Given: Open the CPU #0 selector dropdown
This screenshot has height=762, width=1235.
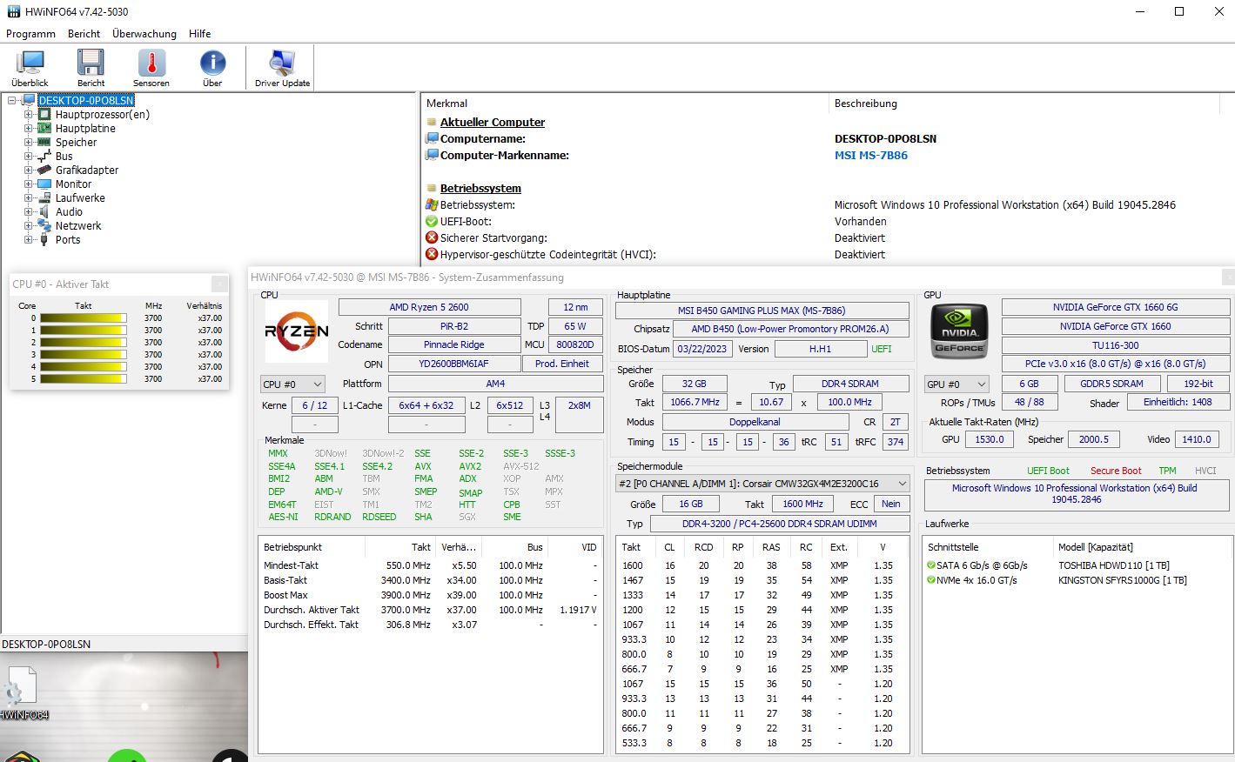Looking at the screenshot, I should [x=292, y=384].
